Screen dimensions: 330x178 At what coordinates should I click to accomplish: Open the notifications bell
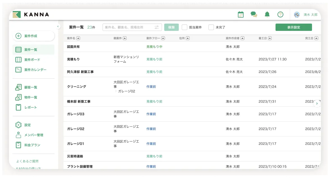[267, 15]
